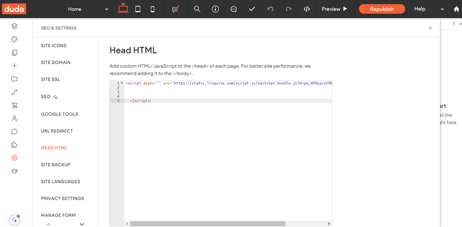The image size is (462, 227).
Task: Click line number 3 in gutter
Action: [118, 92]
